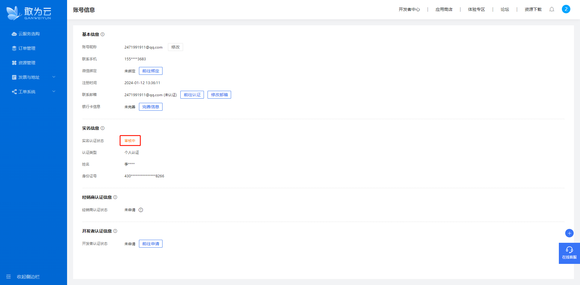580x285 pixels.
Task: Open online customer service chat
Action: (569, 253)
